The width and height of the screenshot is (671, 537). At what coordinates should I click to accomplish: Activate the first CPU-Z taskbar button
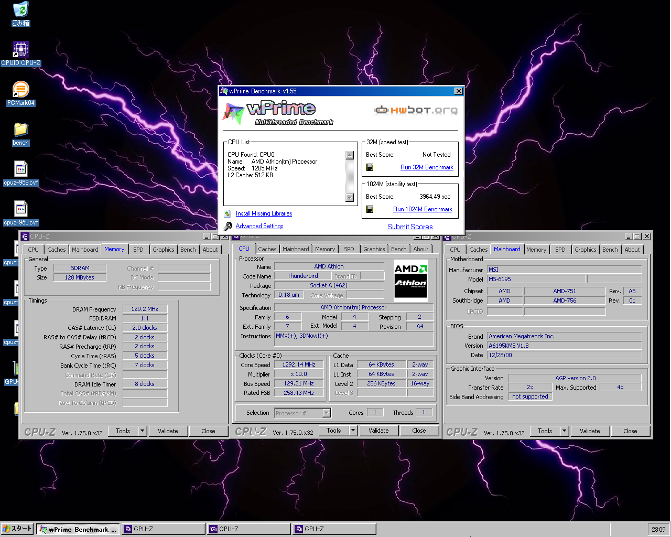coord(164,529)
